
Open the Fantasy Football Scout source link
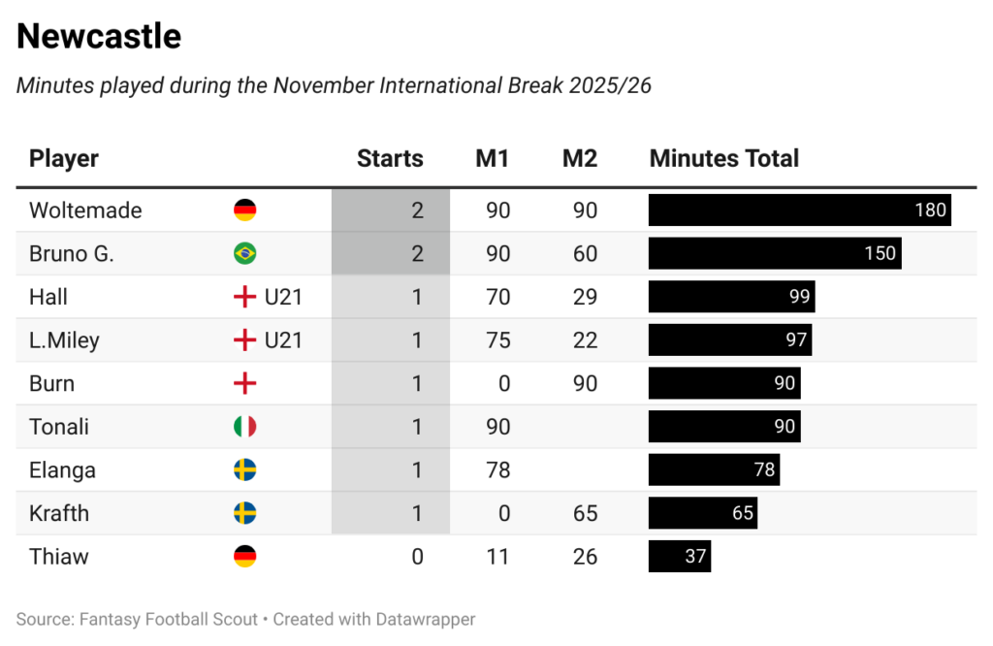[167, 619]
